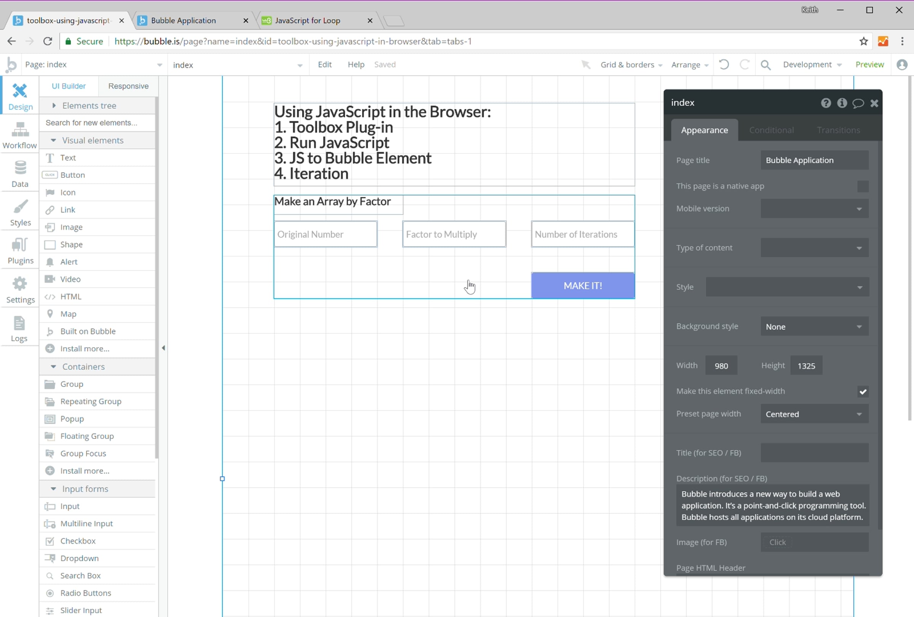Switch to the UI Builder tab

pos(69,86)
